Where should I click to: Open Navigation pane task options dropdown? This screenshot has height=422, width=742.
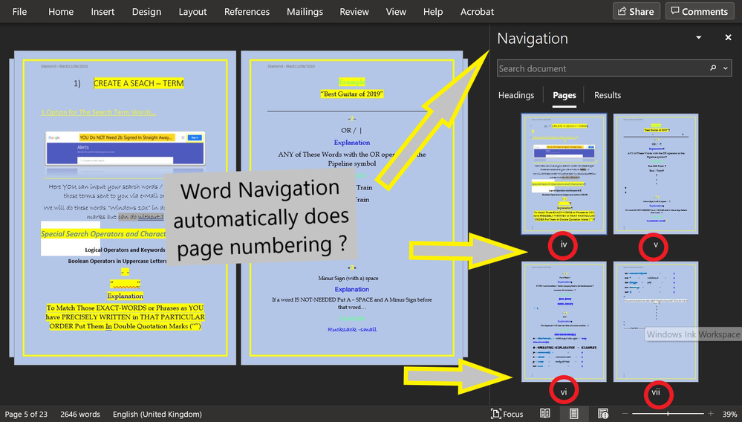(x=698, y=37)
